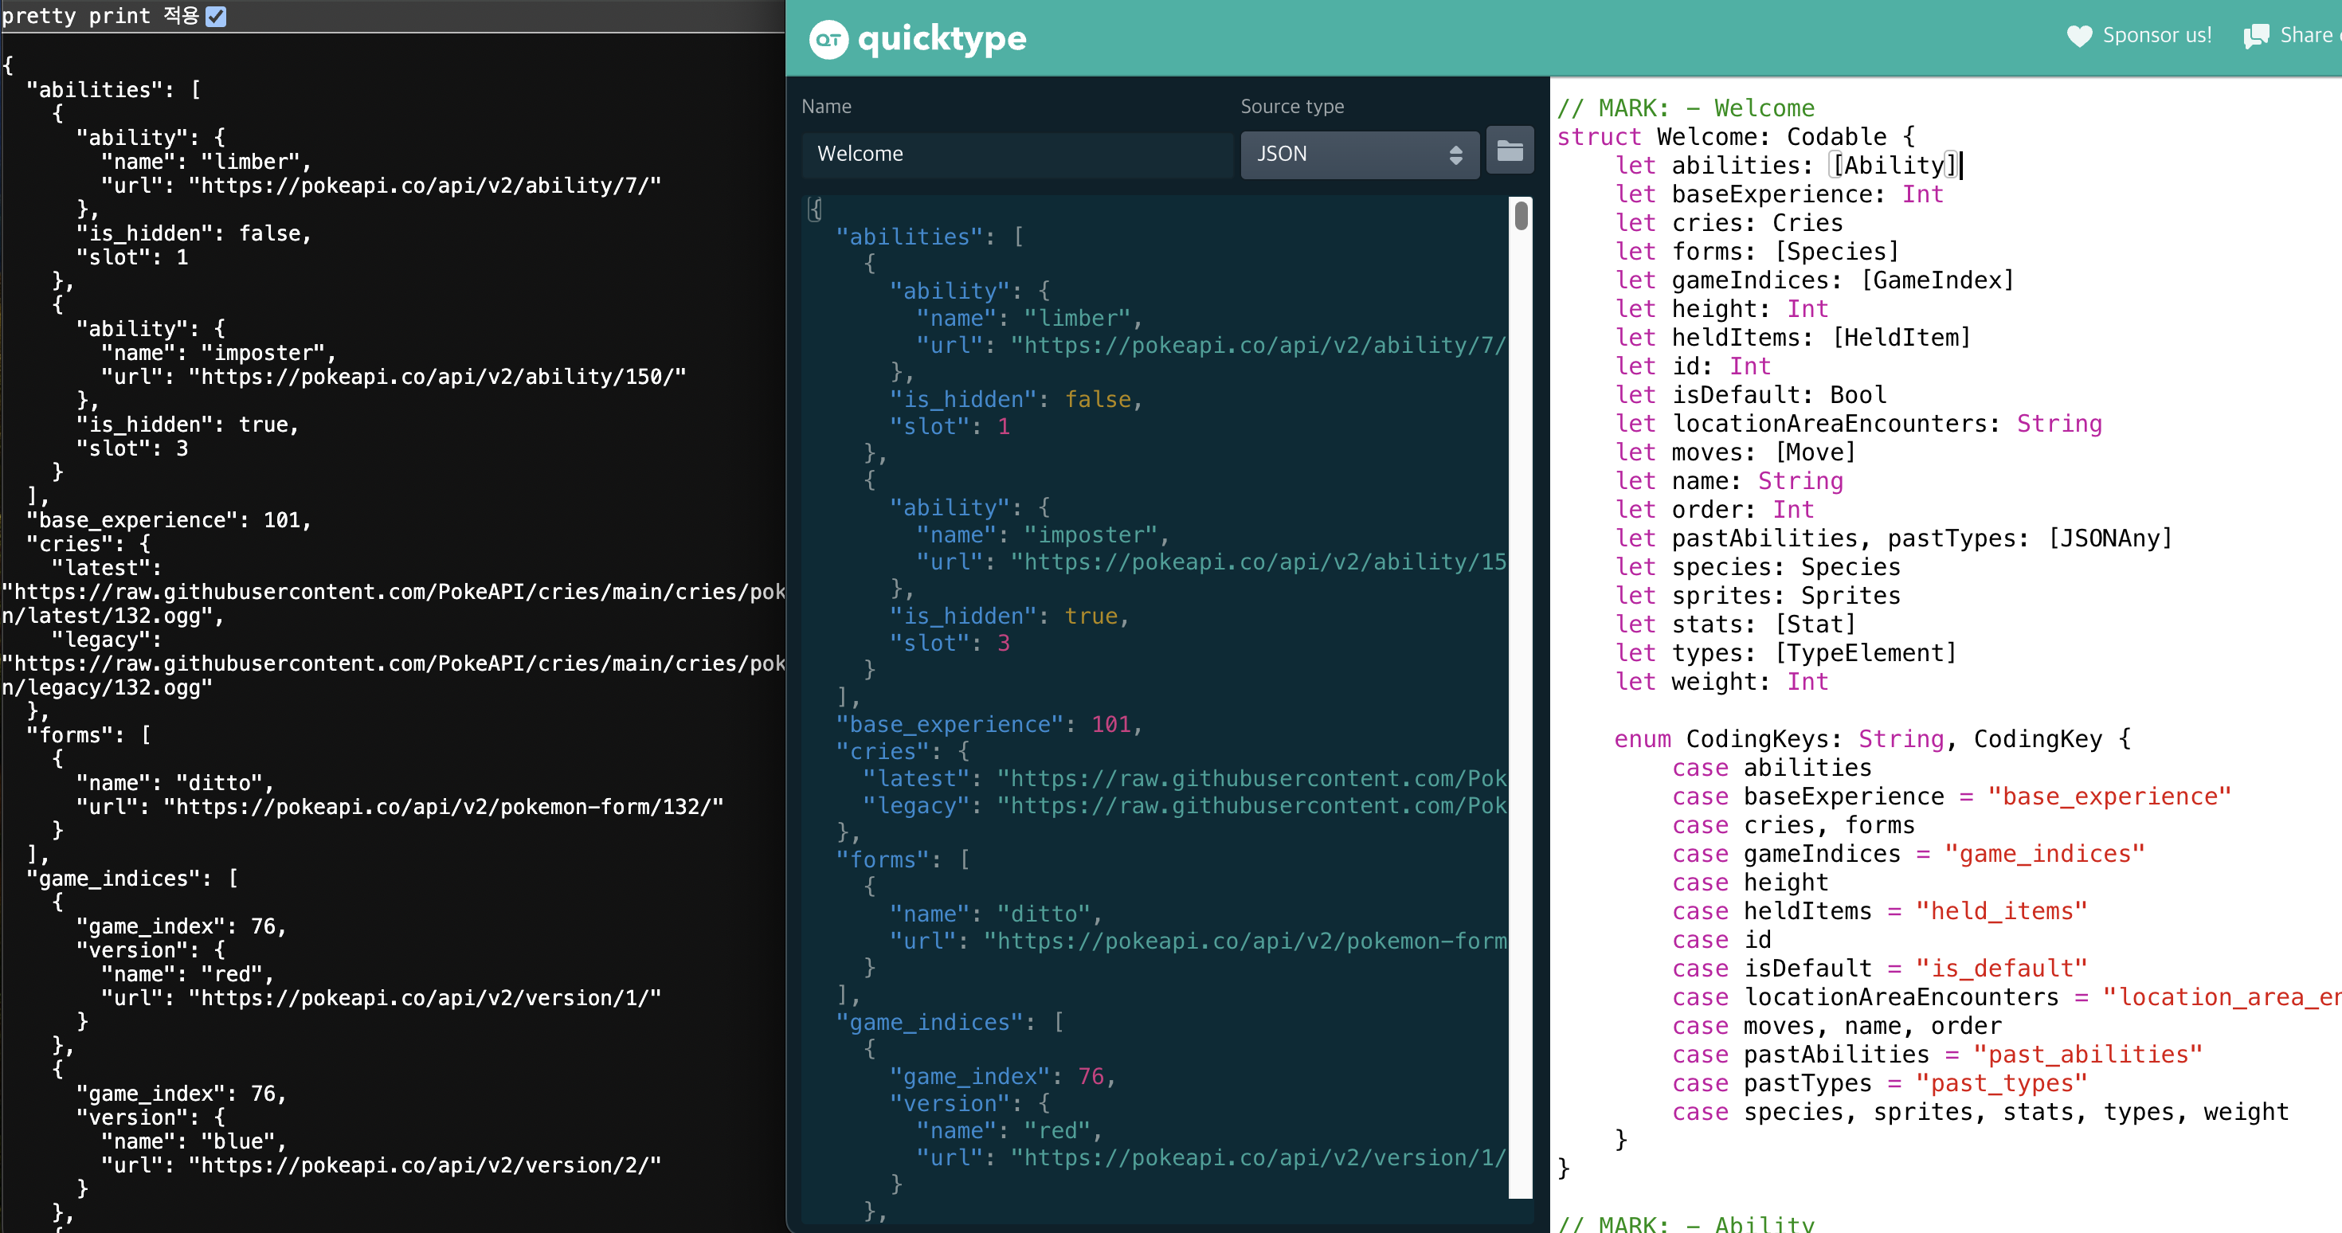Click "case heldItems = "held_items"" line
This screenshot has width=2342, height=1233.
pos(1879,911)
